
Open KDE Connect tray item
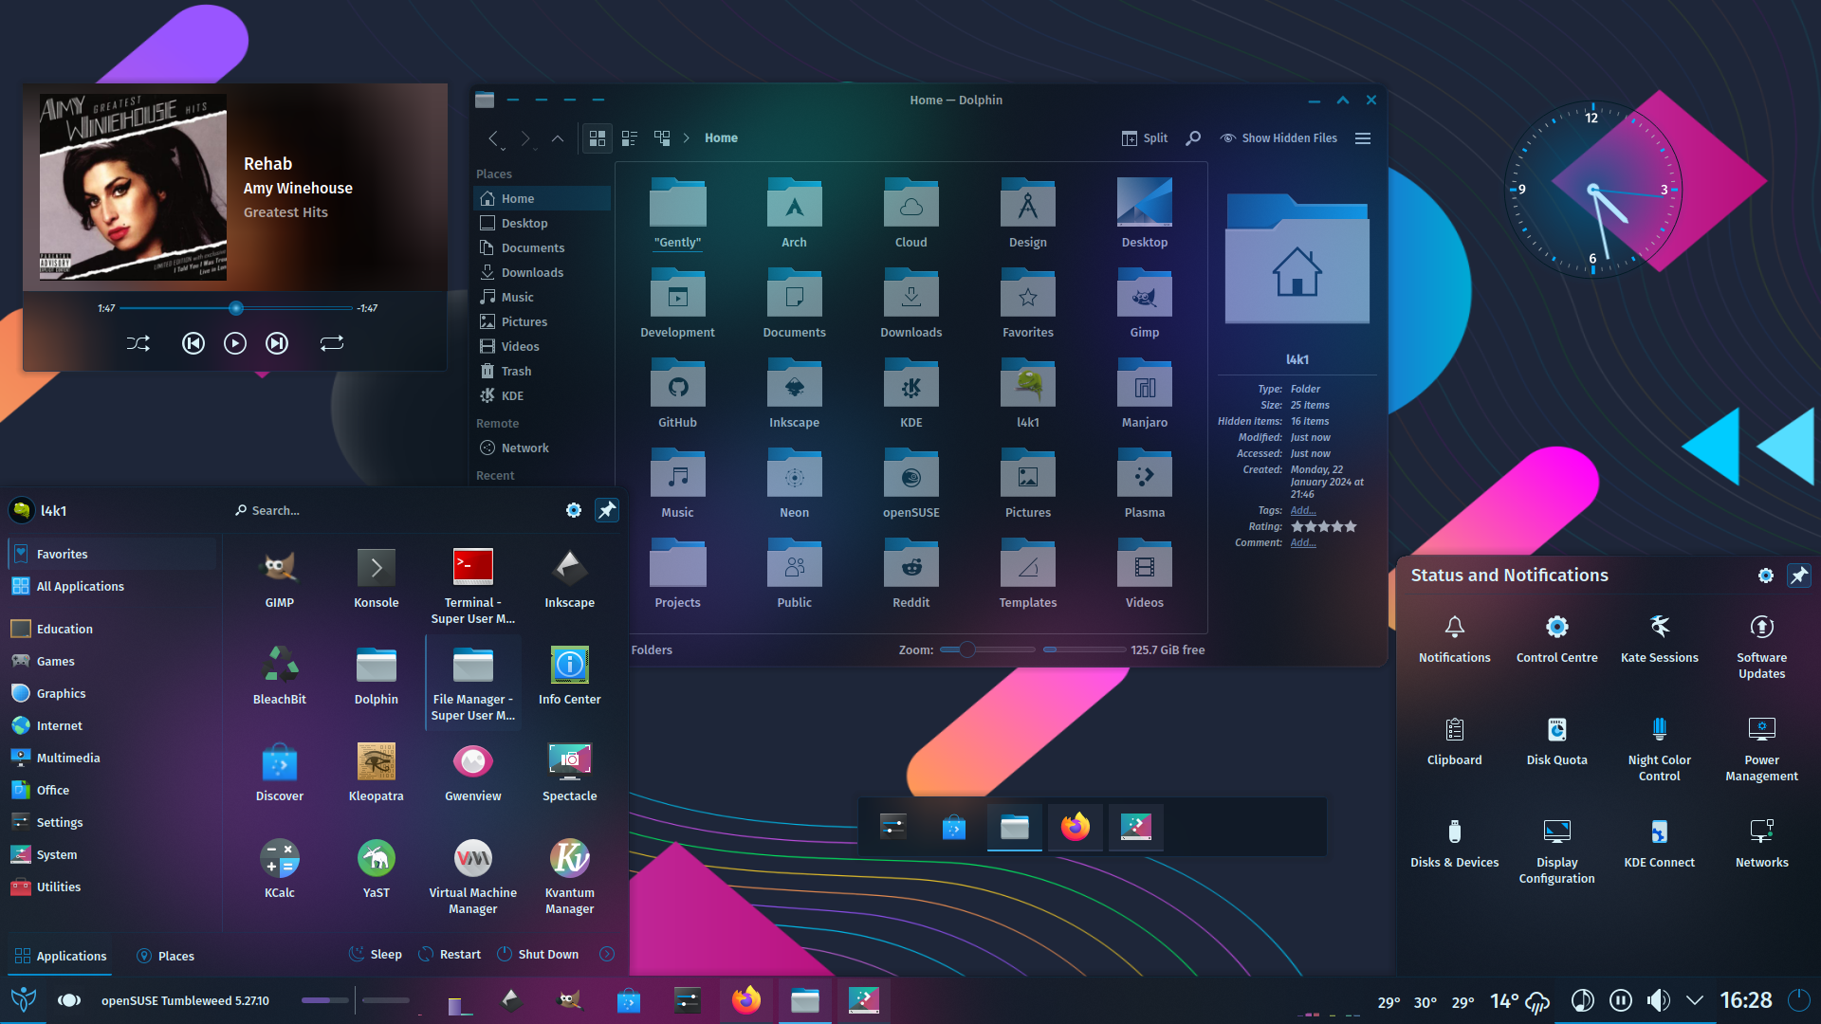(1659, 842)
